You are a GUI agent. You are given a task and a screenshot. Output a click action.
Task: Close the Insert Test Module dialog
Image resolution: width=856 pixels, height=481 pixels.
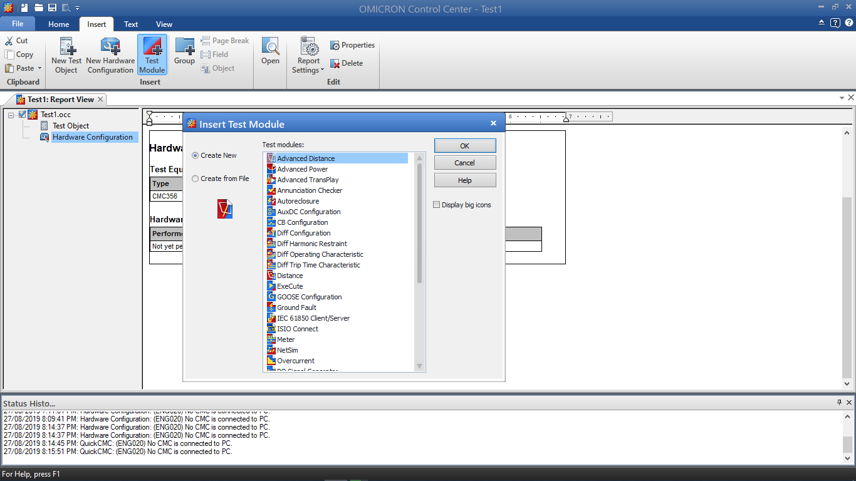tap(493, 123)
